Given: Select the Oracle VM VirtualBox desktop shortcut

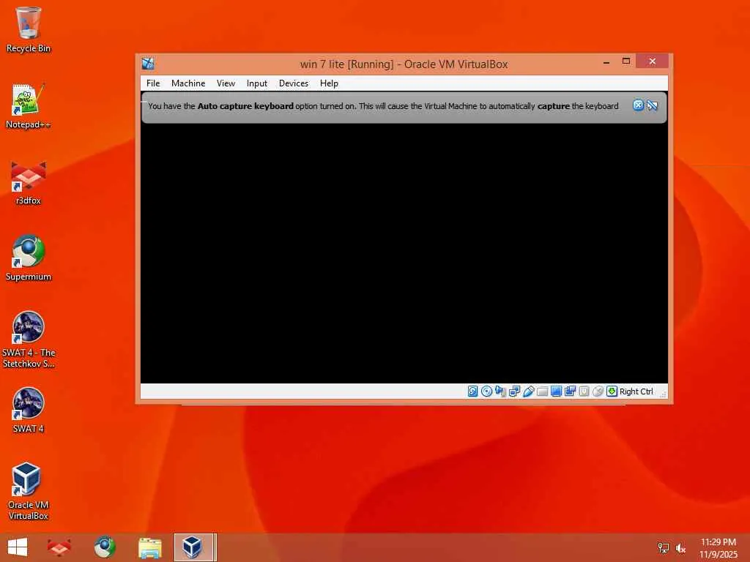Looking at the screenshot, I should tap(29, 491).
